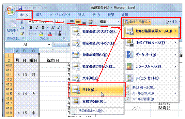Open the 数式 ribbon tab
185x119 pixels.
point(82,15)
